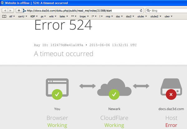Open the daz2 bookmark folder

coord(130,16)
